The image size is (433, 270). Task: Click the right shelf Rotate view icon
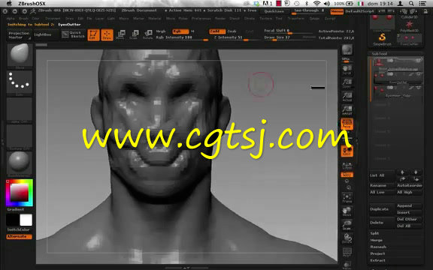(347, 238)
